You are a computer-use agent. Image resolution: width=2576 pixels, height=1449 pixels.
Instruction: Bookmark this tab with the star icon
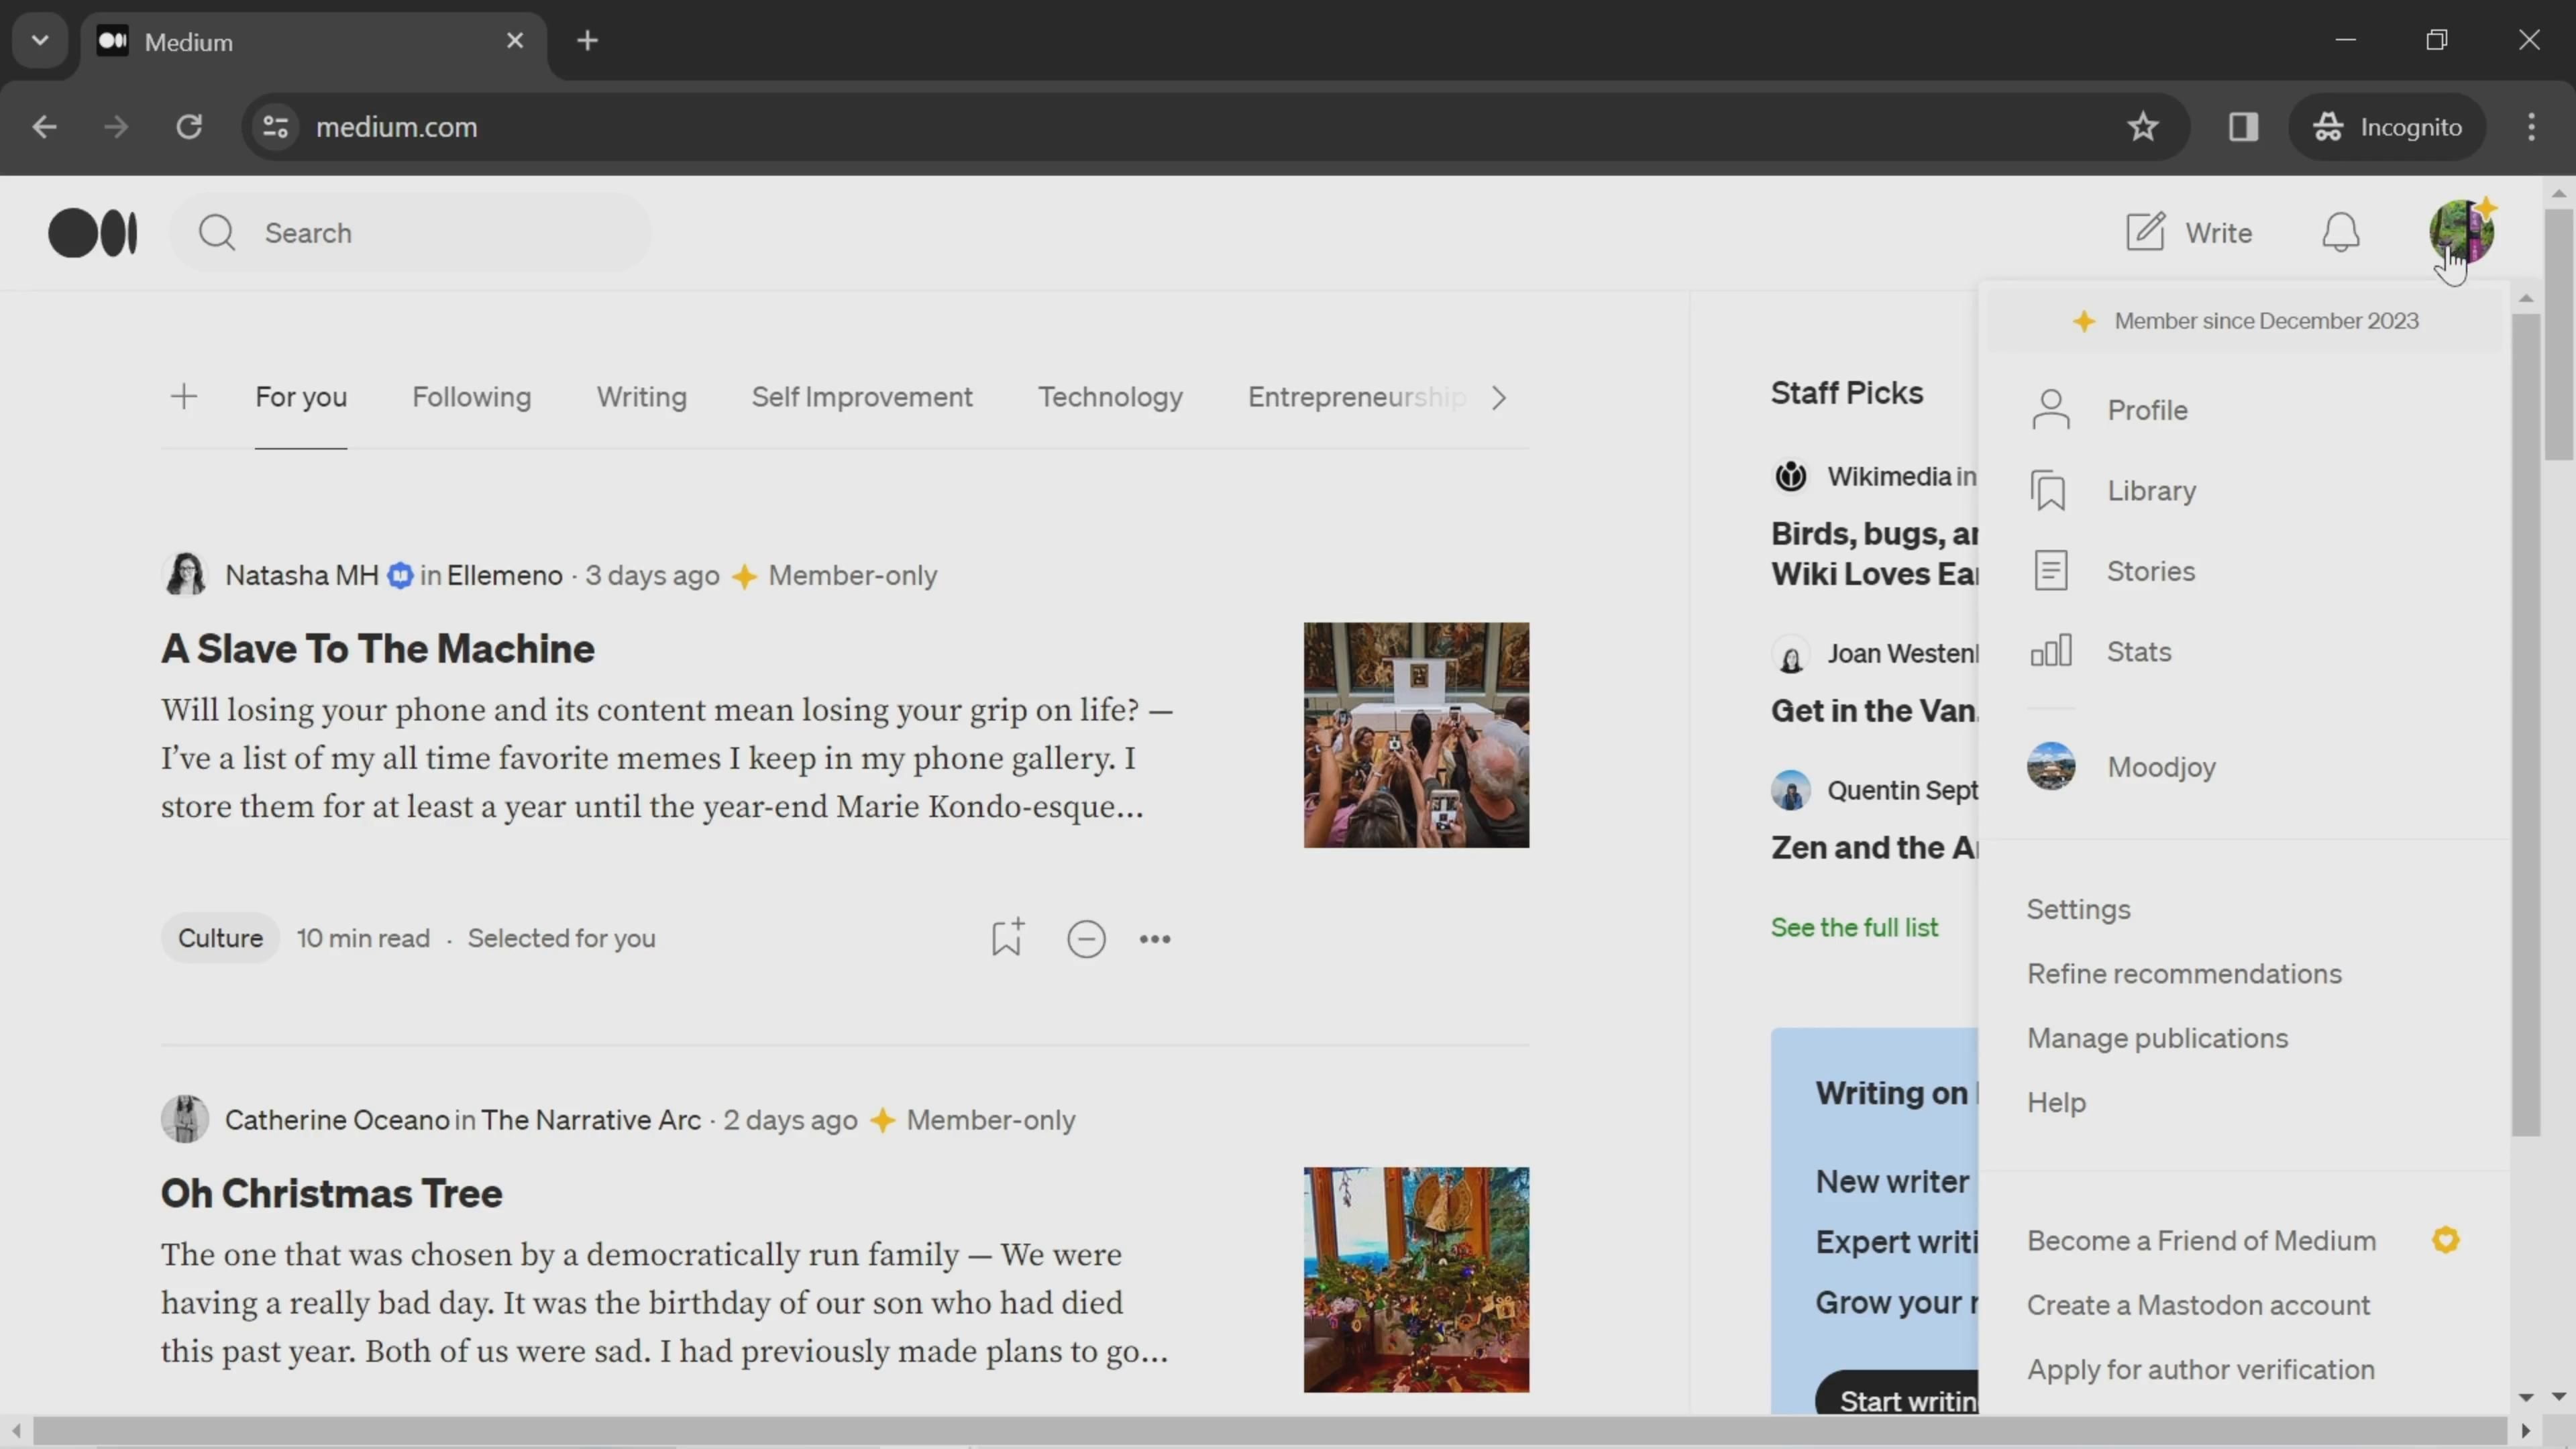2142,127
